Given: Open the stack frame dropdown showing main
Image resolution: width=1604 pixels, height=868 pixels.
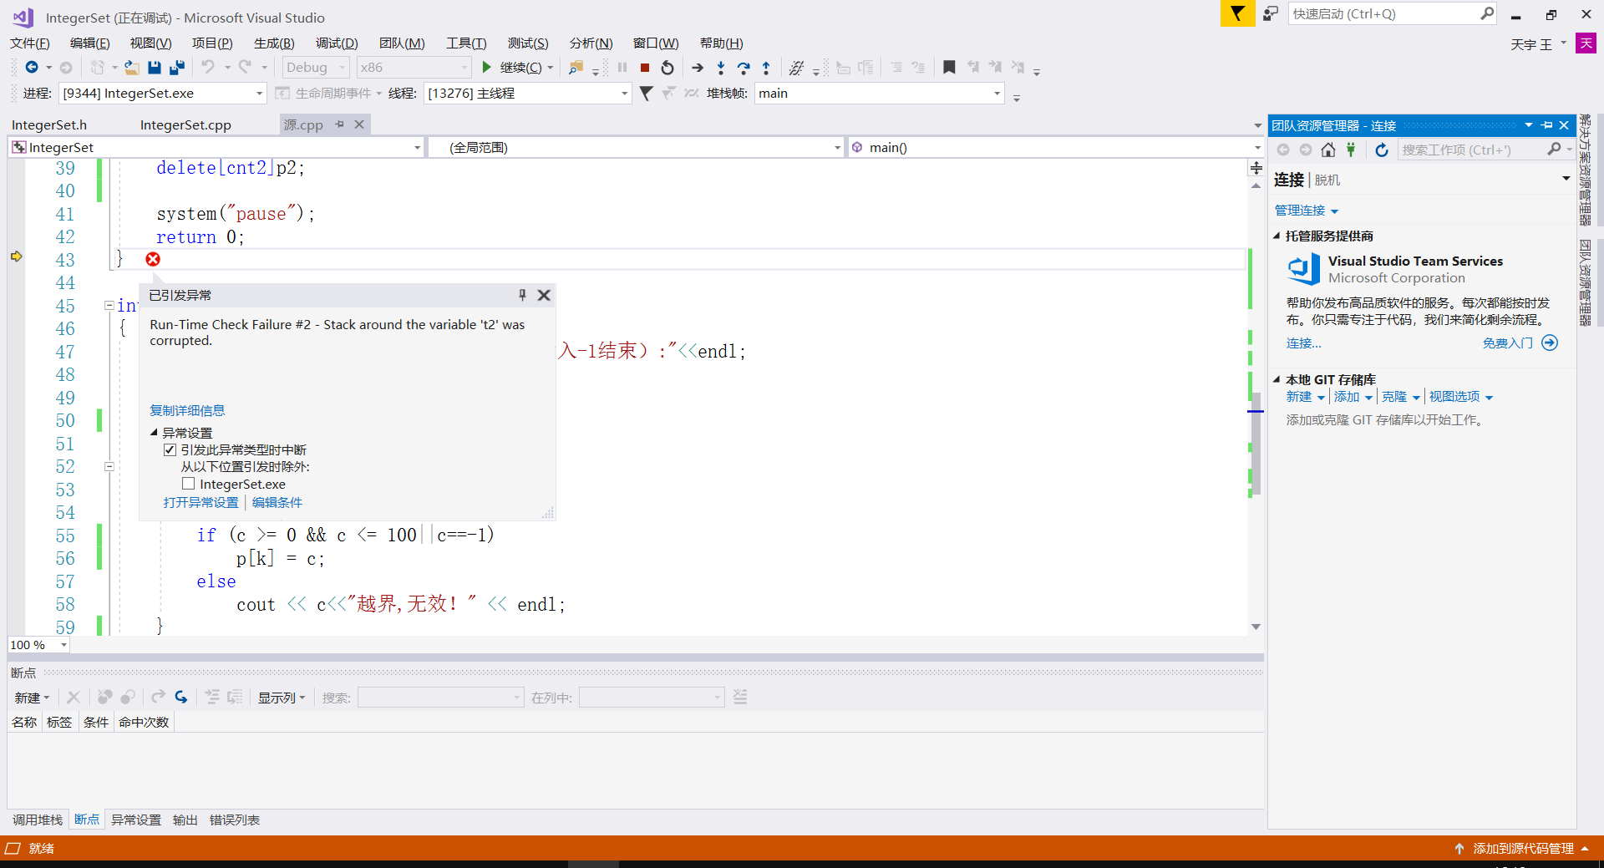Looking at the screenshot, I should (x=879, y=94).
